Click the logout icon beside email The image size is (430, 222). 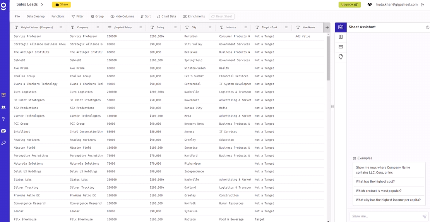pyautogui.click(x=423, y=5)
